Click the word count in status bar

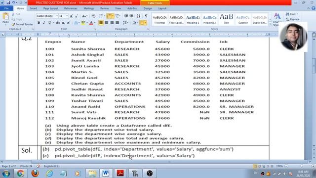tap(26, 166)
